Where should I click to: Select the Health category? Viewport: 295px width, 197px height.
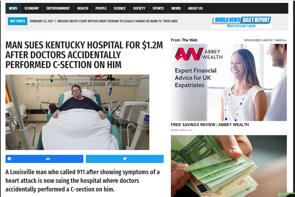click(x=83, y=8)
